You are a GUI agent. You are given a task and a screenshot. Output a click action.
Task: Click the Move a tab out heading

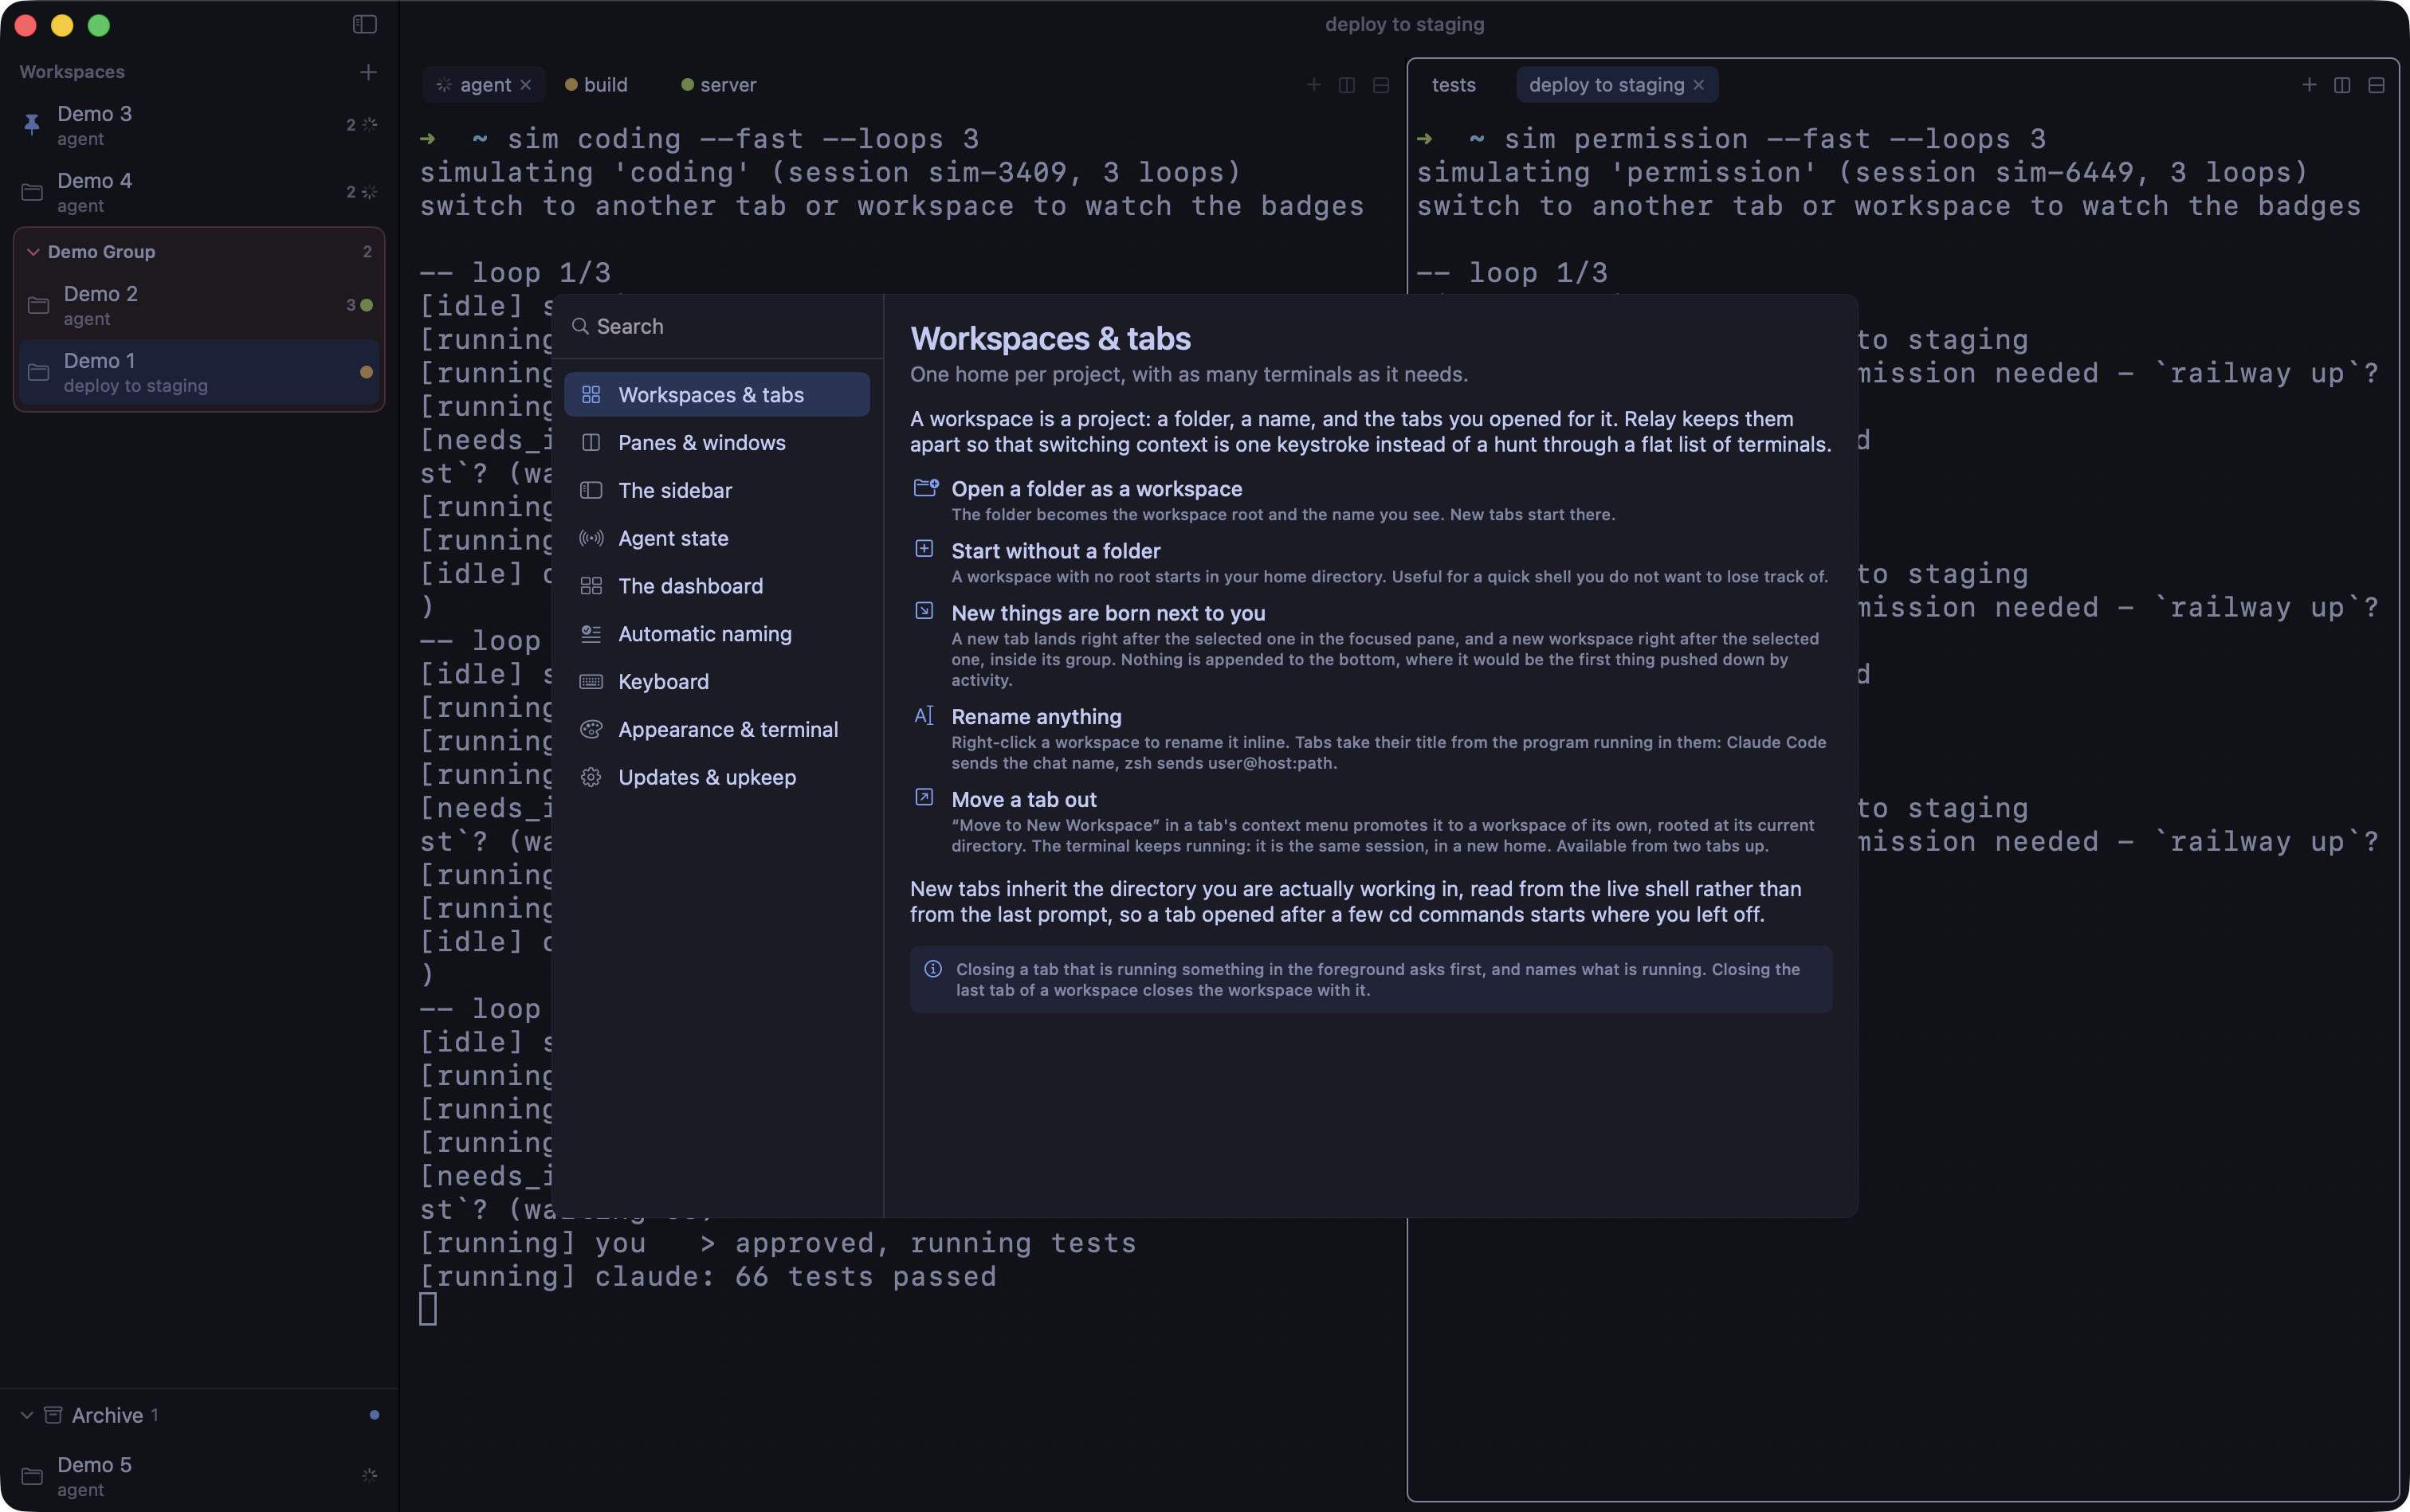pyautogui.click(x=1023, y=800)
